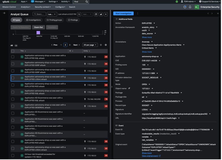Open the Settings menu
This screenshot has height=160, width=222.
point(53,1)
